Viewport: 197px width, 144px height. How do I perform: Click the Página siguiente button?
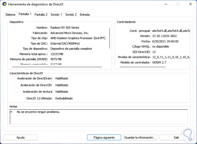(104, 138)
